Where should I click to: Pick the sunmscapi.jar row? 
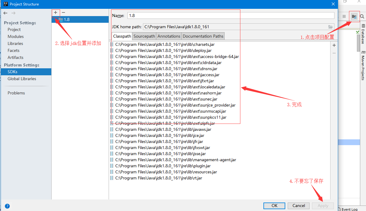coord(220,111)
